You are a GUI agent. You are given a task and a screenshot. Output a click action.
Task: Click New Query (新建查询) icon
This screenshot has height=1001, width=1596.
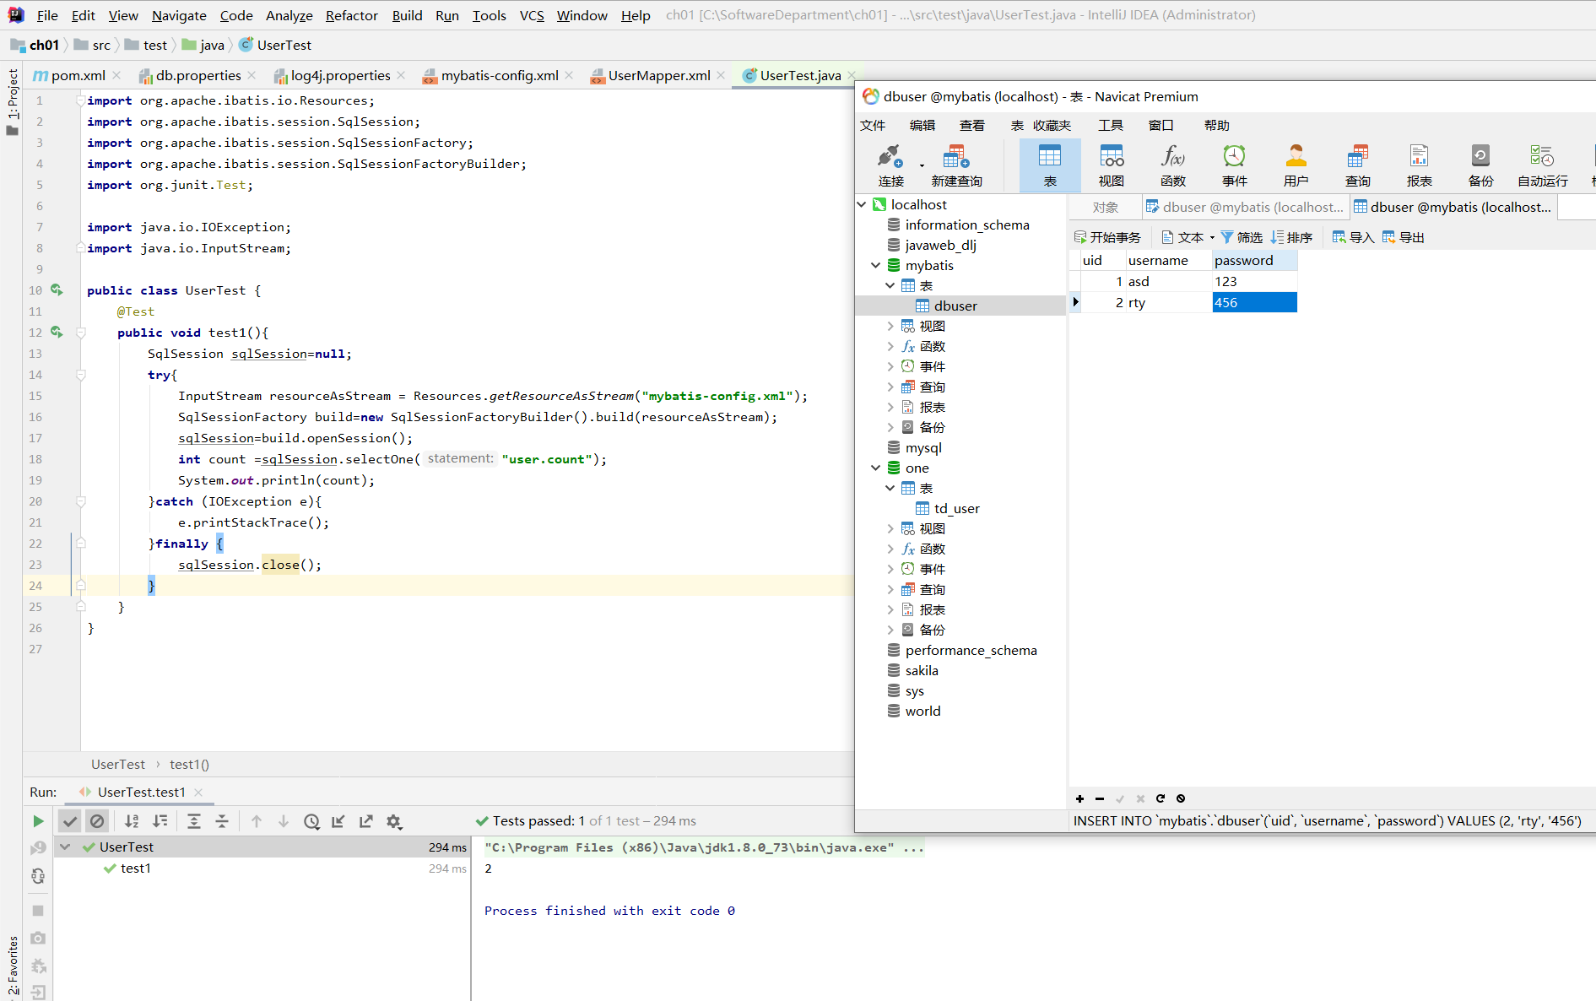tap(956, 165)
